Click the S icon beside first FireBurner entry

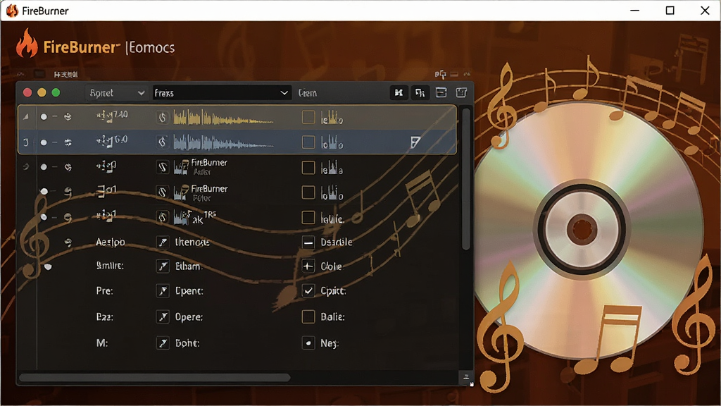point(163,166)
